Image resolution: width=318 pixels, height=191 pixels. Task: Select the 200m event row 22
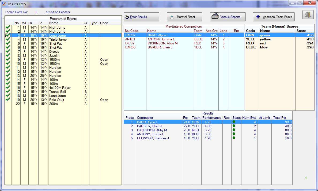[54, 104]
